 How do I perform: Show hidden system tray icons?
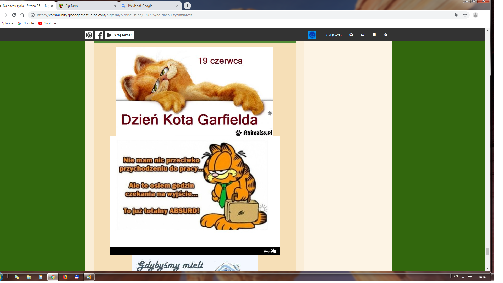[x=463, y=277]
